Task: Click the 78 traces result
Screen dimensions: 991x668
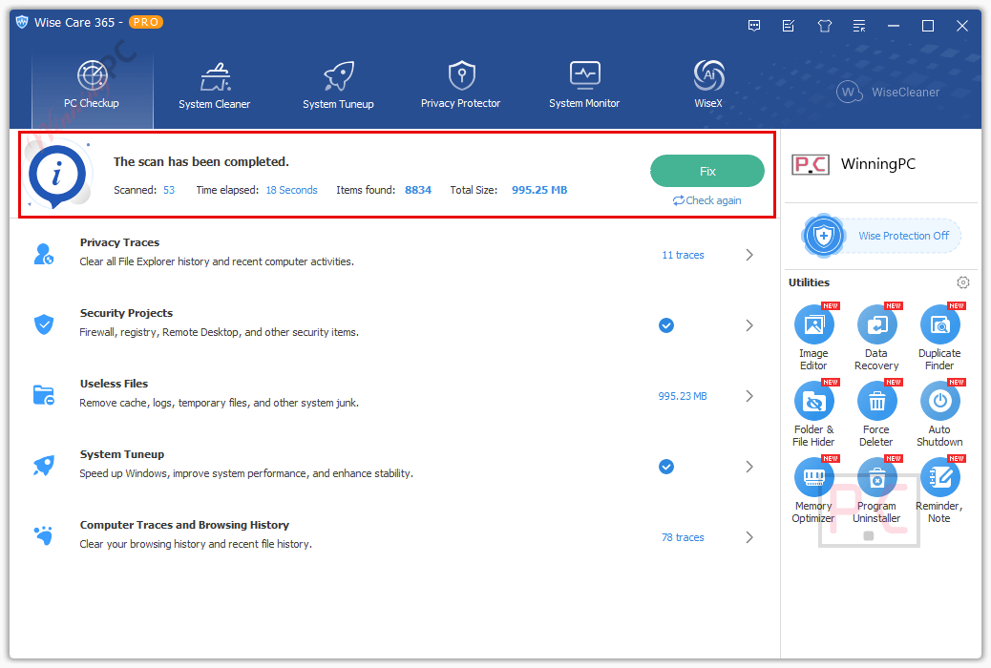Action: (683, 537)
